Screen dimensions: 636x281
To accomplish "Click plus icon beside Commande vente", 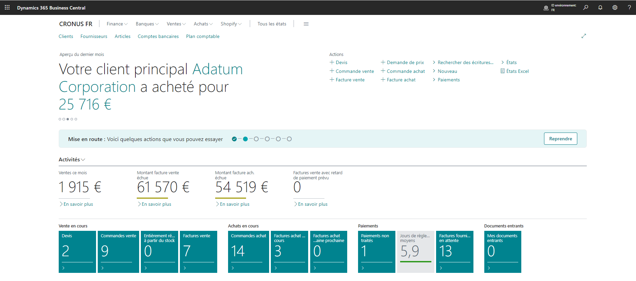I will [332, 71].
